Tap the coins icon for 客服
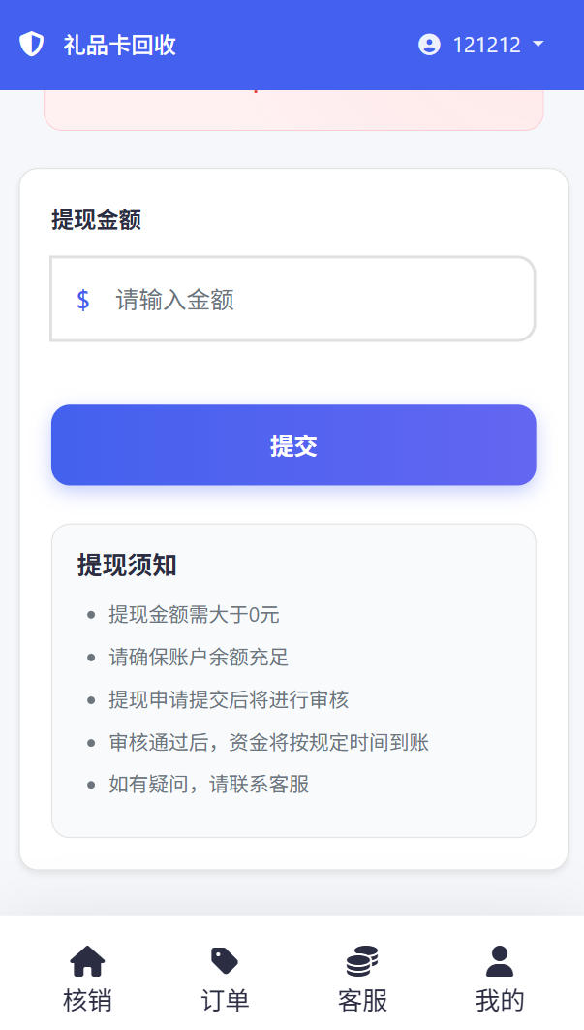 point(362,961)
